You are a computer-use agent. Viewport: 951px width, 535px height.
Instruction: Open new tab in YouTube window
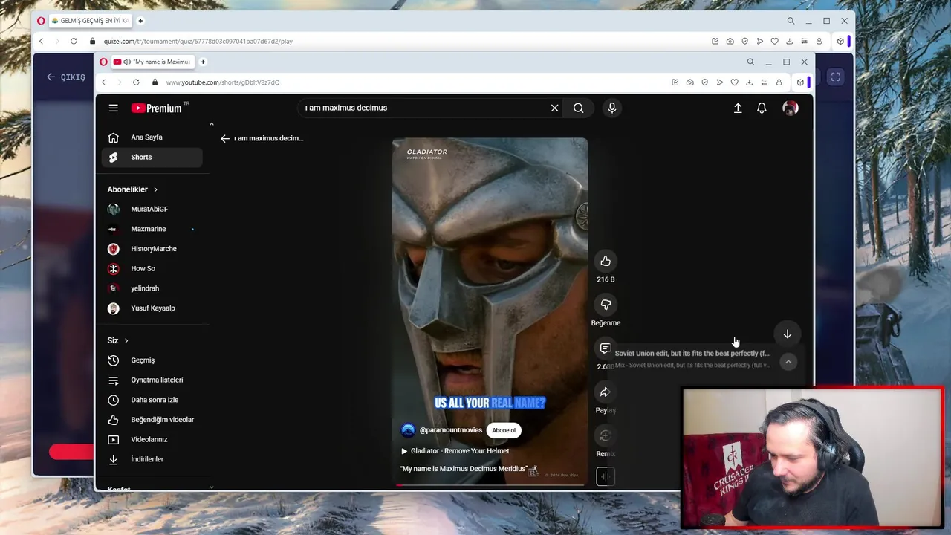203,62
